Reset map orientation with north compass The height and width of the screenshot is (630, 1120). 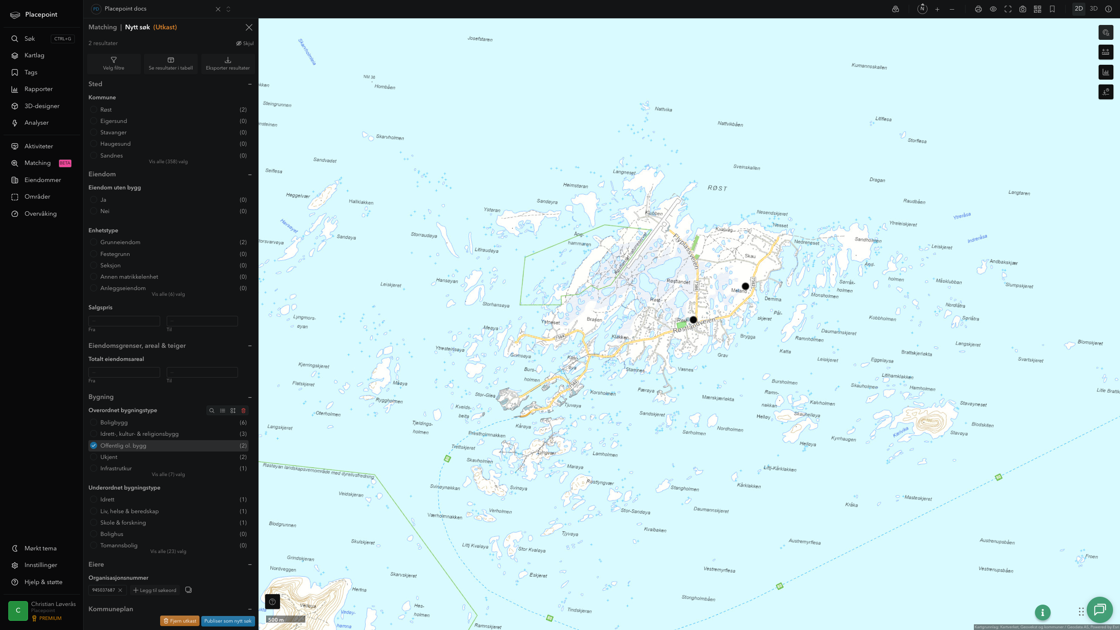pos(922,9)
